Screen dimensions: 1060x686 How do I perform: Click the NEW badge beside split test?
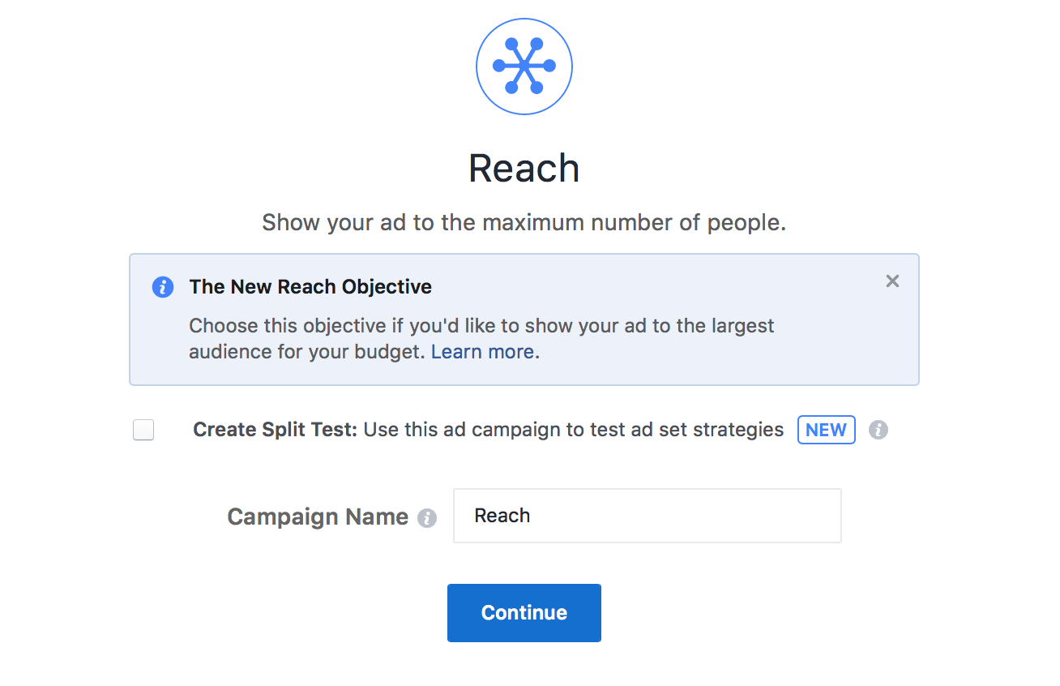pos(827,430)
